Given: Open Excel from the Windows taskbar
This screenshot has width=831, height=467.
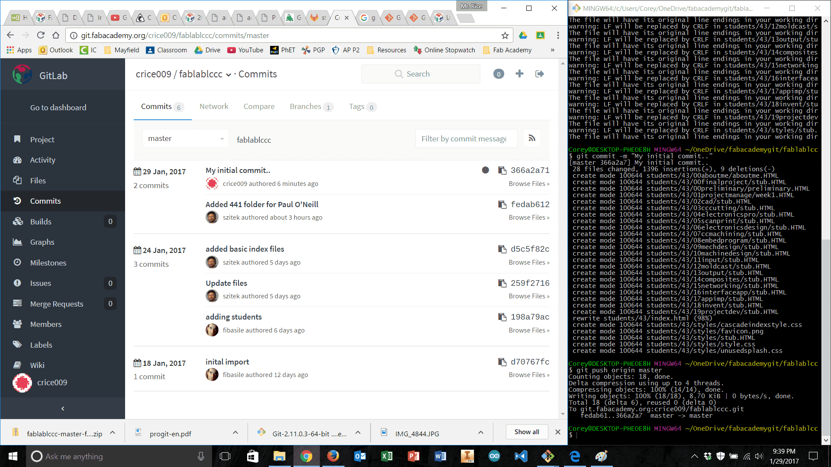Looking at the screenshot, I should (387, 456).
